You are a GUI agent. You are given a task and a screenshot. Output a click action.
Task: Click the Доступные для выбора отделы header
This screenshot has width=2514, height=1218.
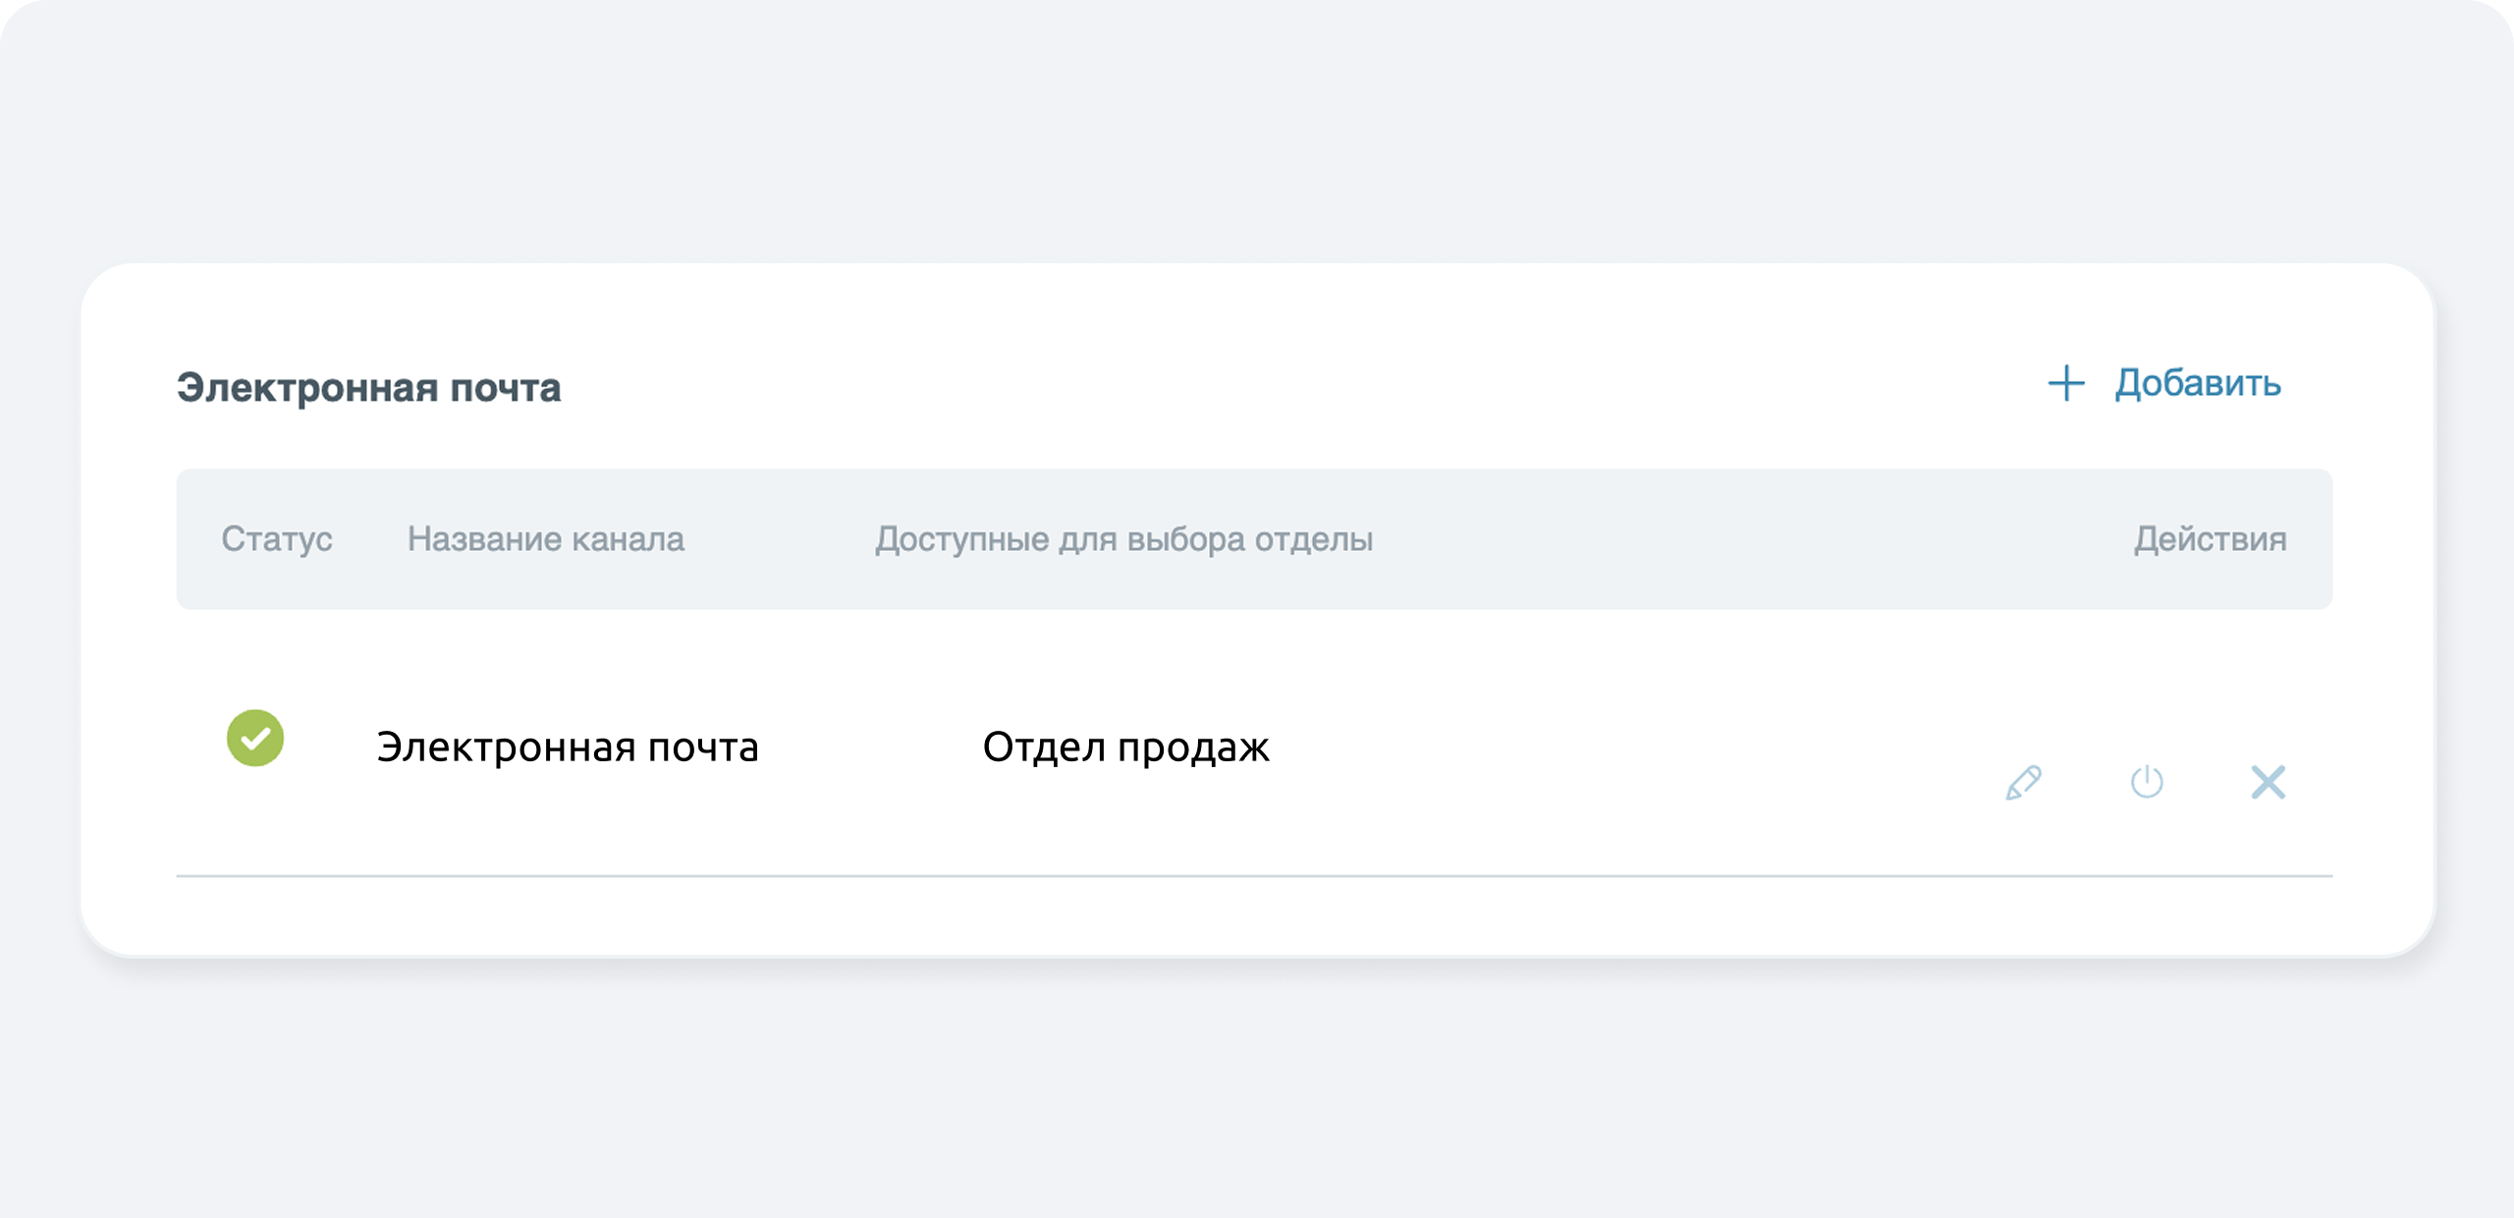[1123, 539]
